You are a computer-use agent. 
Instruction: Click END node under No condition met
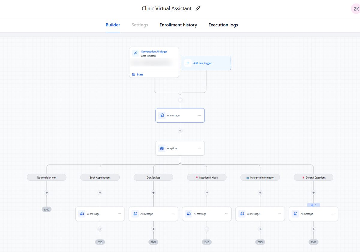click(46, 210)
